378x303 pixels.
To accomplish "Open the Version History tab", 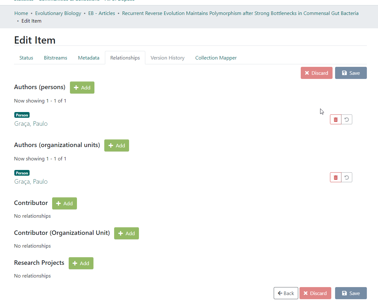I will [x=168, y=58].
